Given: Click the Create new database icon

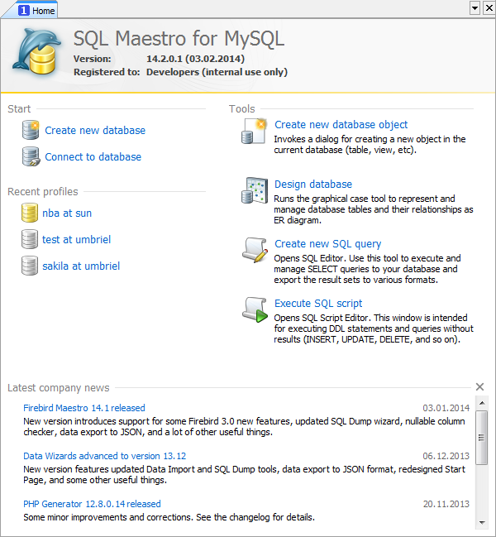Looking at the screenshot, I should pyautogui.click(x=31, y=131).
